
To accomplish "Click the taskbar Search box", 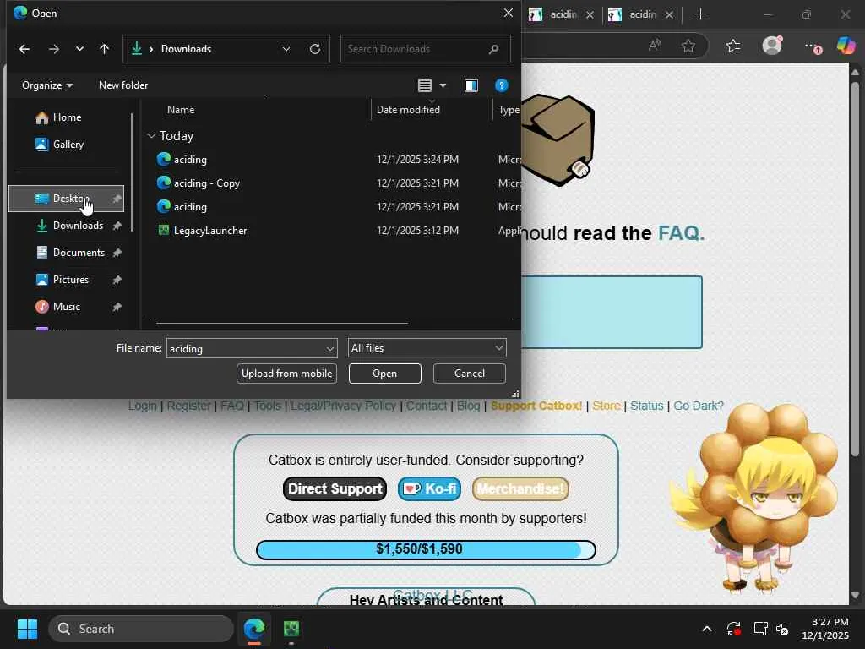I will point(141,629).
